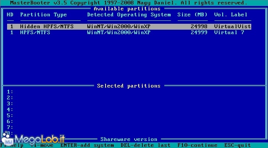Screen dimensions: 268x148
Task: Click the ENTER-add system hint
Action: [x=87, y=145]
